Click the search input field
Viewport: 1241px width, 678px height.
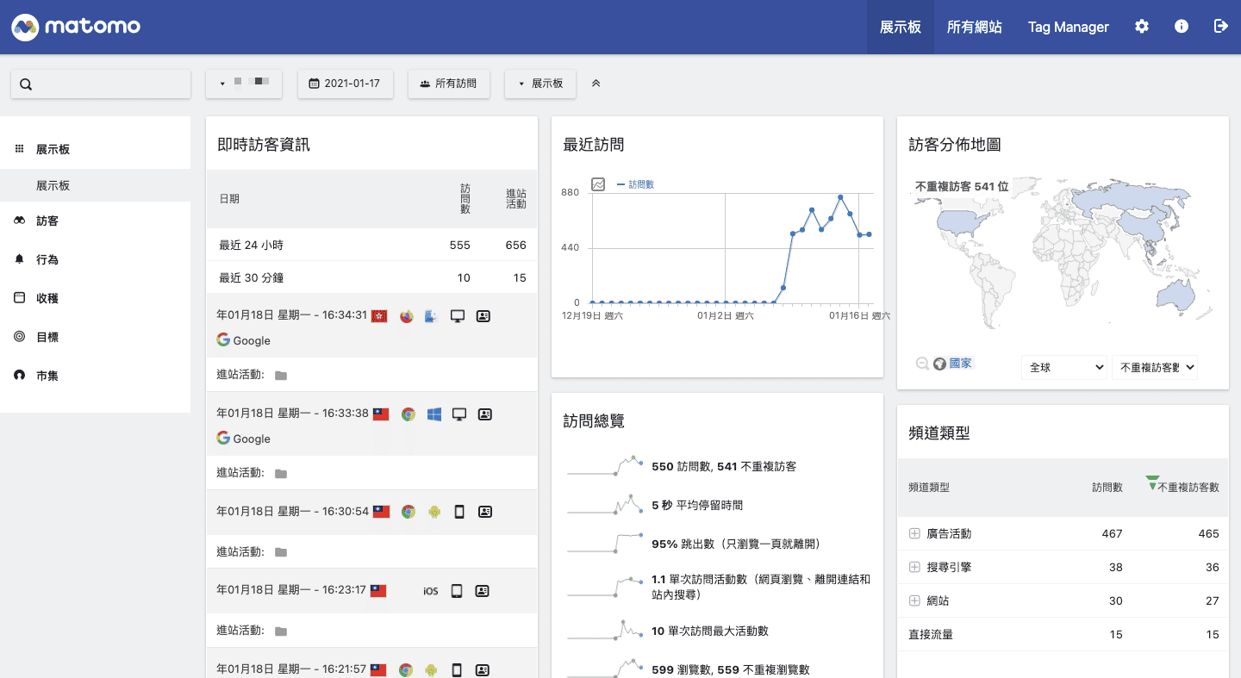click(101, 84)
